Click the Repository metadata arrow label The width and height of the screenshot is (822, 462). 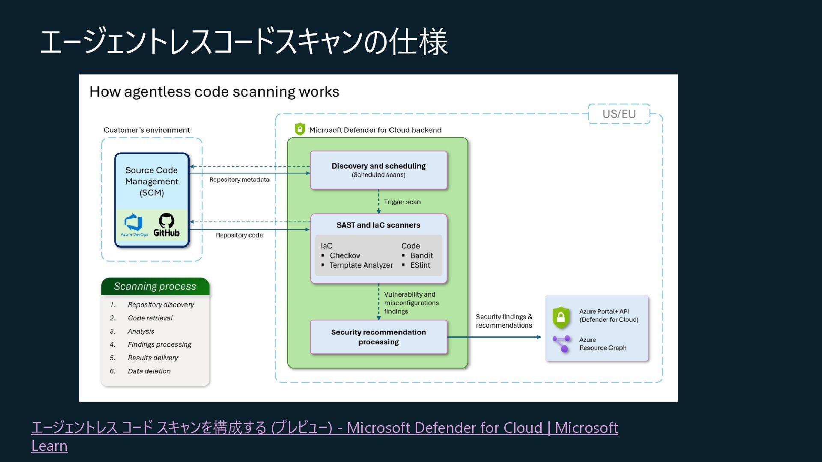[x=239, y=180]
